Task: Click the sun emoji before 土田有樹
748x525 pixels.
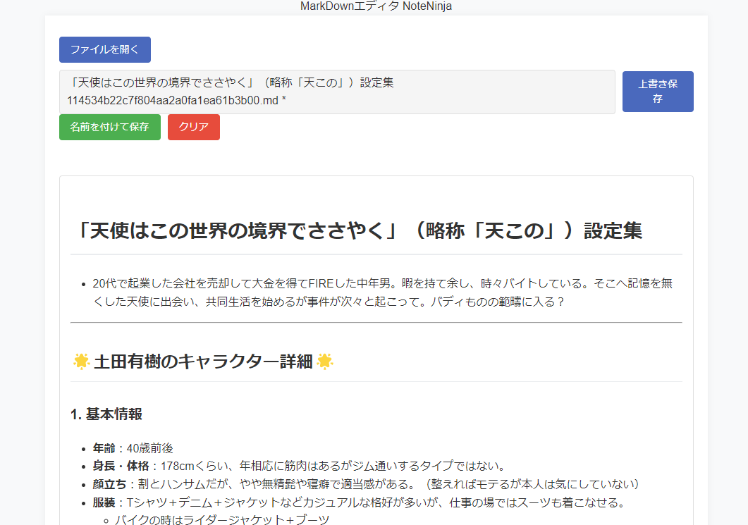Action: tap(81, 362)
